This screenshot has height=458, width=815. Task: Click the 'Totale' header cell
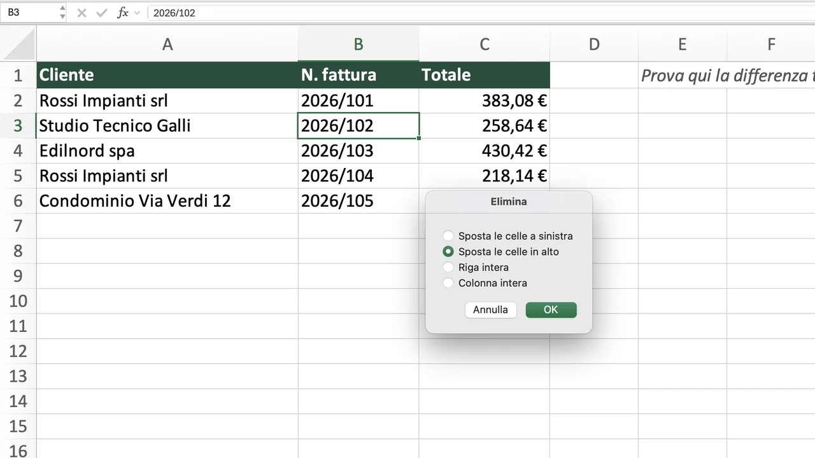coord(485,75)
